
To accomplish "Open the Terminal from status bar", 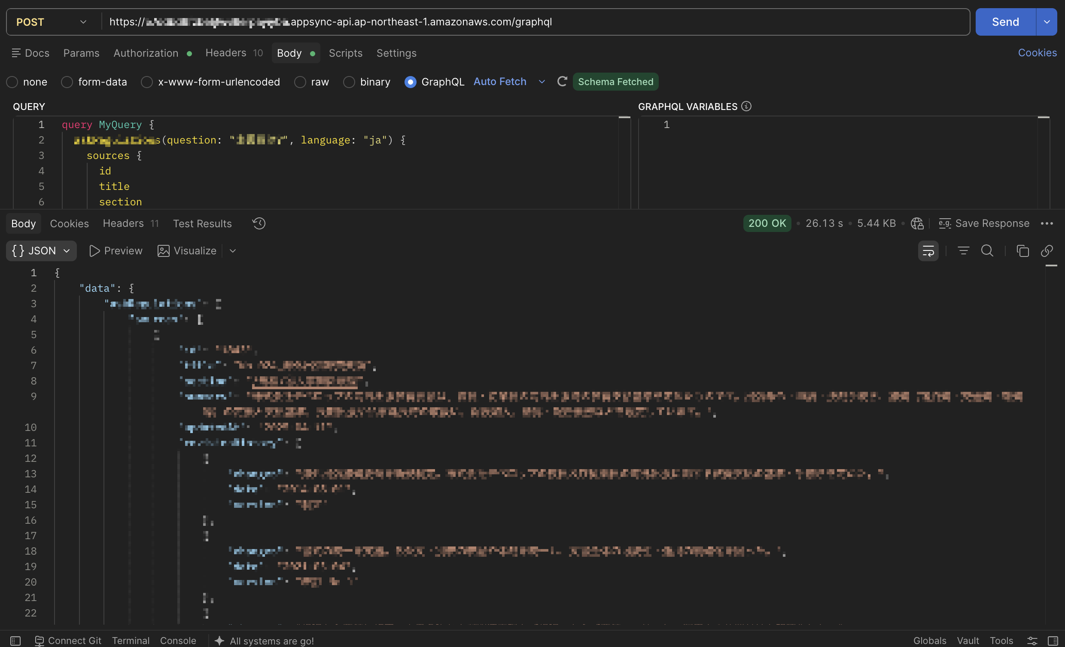I will click(131, 641).
